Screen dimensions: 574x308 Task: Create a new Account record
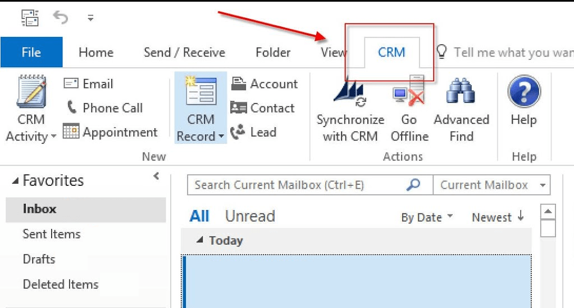coord(265,84)
